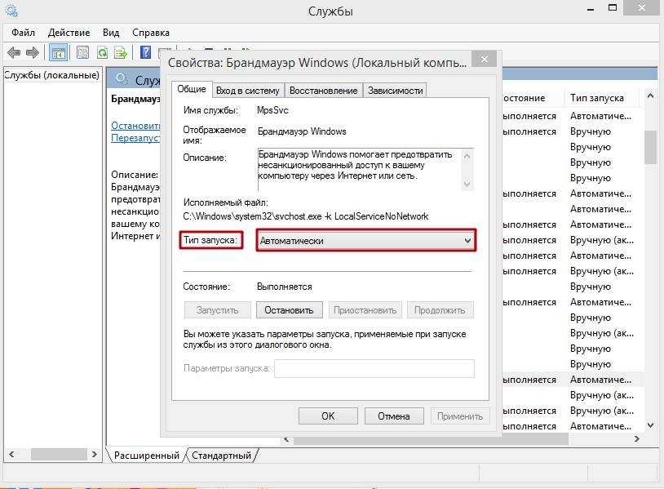The image size is (664, 489).
Task: Switch to the Восстановление tab
Action: (323, 91)
